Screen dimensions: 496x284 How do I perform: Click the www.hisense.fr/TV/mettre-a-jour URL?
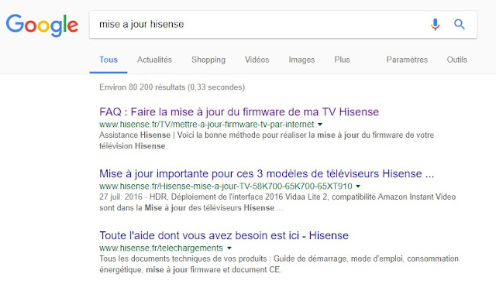pyautogui.click(x=207, y=125)
